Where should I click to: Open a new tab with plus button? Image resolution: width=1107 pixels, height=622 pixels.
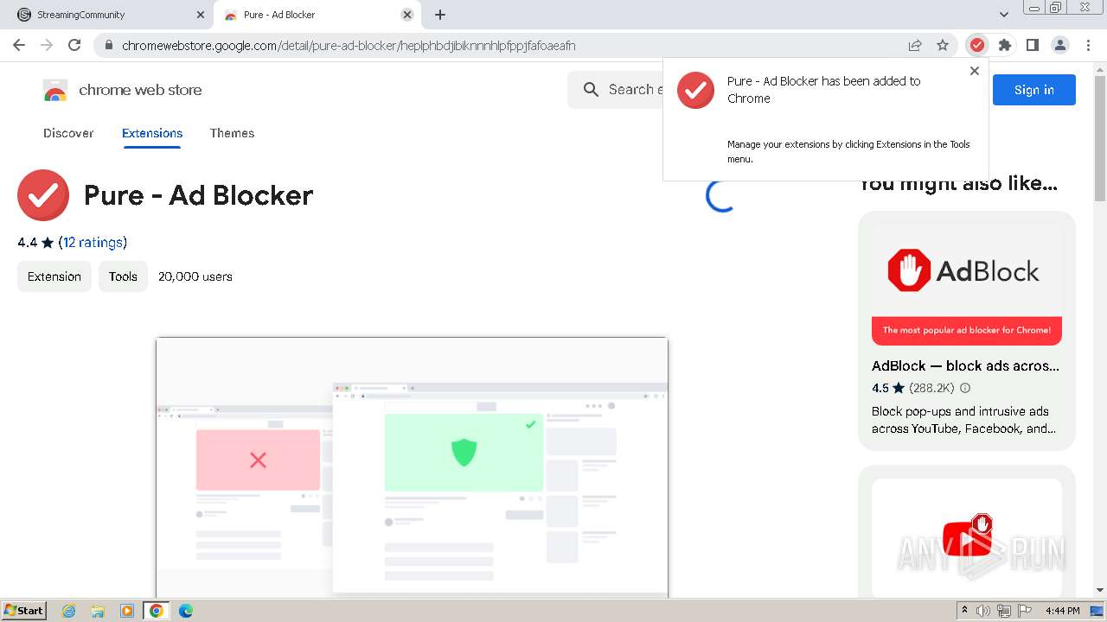(440, 15)
